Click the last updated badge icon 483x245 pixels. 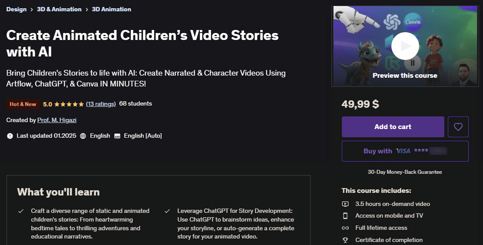pos(10,136)
